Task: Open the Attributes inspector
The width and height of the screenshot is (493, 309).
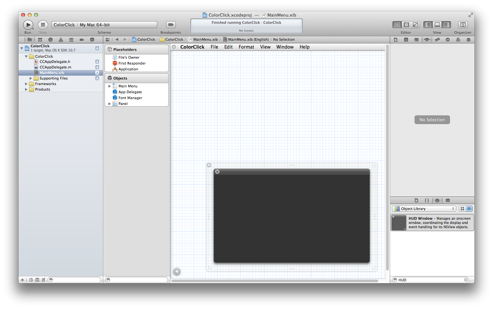Action: coord(427,40)
